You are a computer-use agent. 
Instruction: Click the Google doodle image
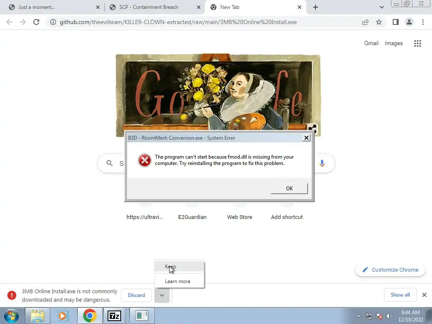pyautogui.click(x=218, y=95)
